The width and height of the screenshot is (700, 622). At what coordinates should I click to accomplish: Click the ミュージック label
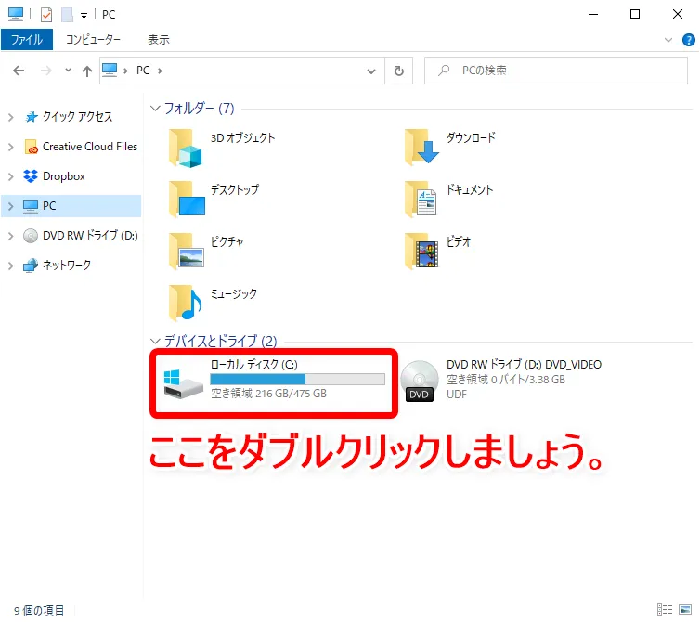[234, 293]
